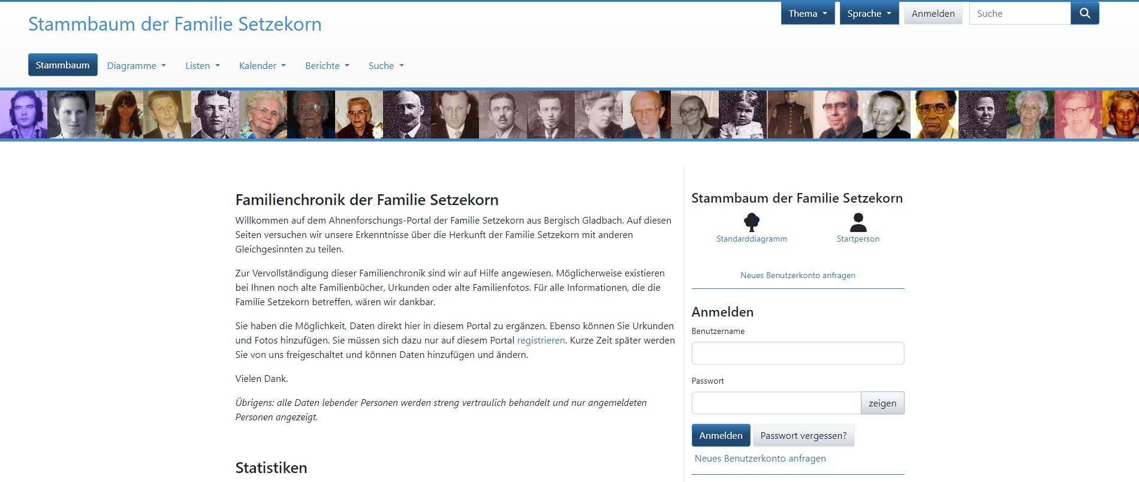The height and width of the screenshot is (482, 1139).
Task: Open the Diagramme menu dropdown
Action: (136, 65)
